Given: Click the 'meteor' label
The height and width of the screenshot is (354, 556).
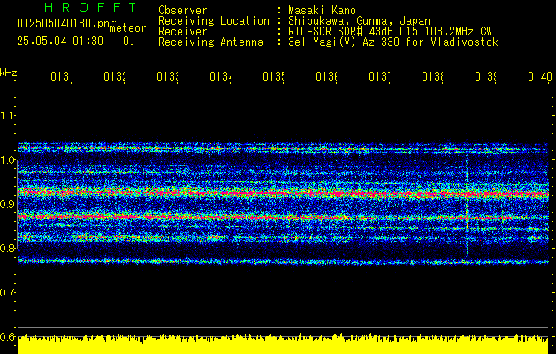Looking at the screenshot, I should (128, 28).
